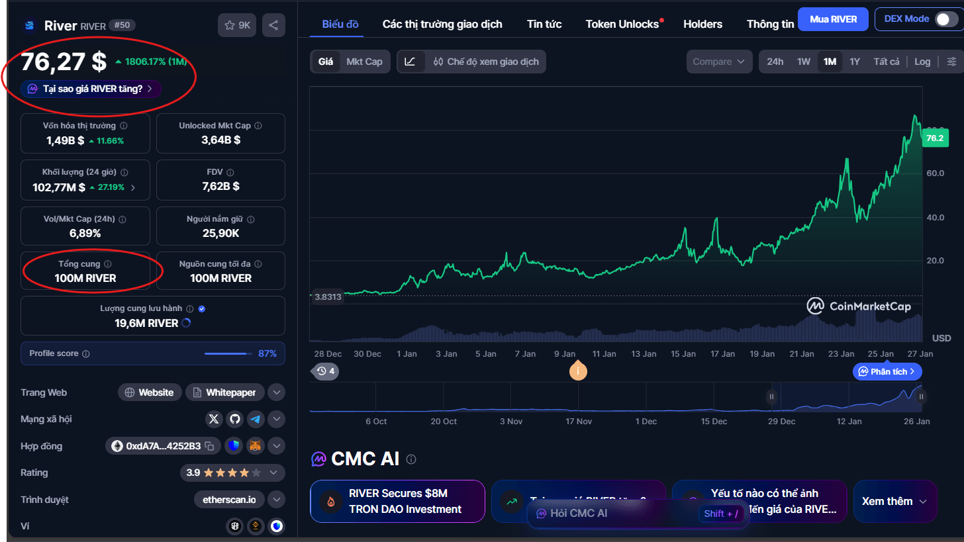Toggle DEX Mode switch

[x=945, y=19]
